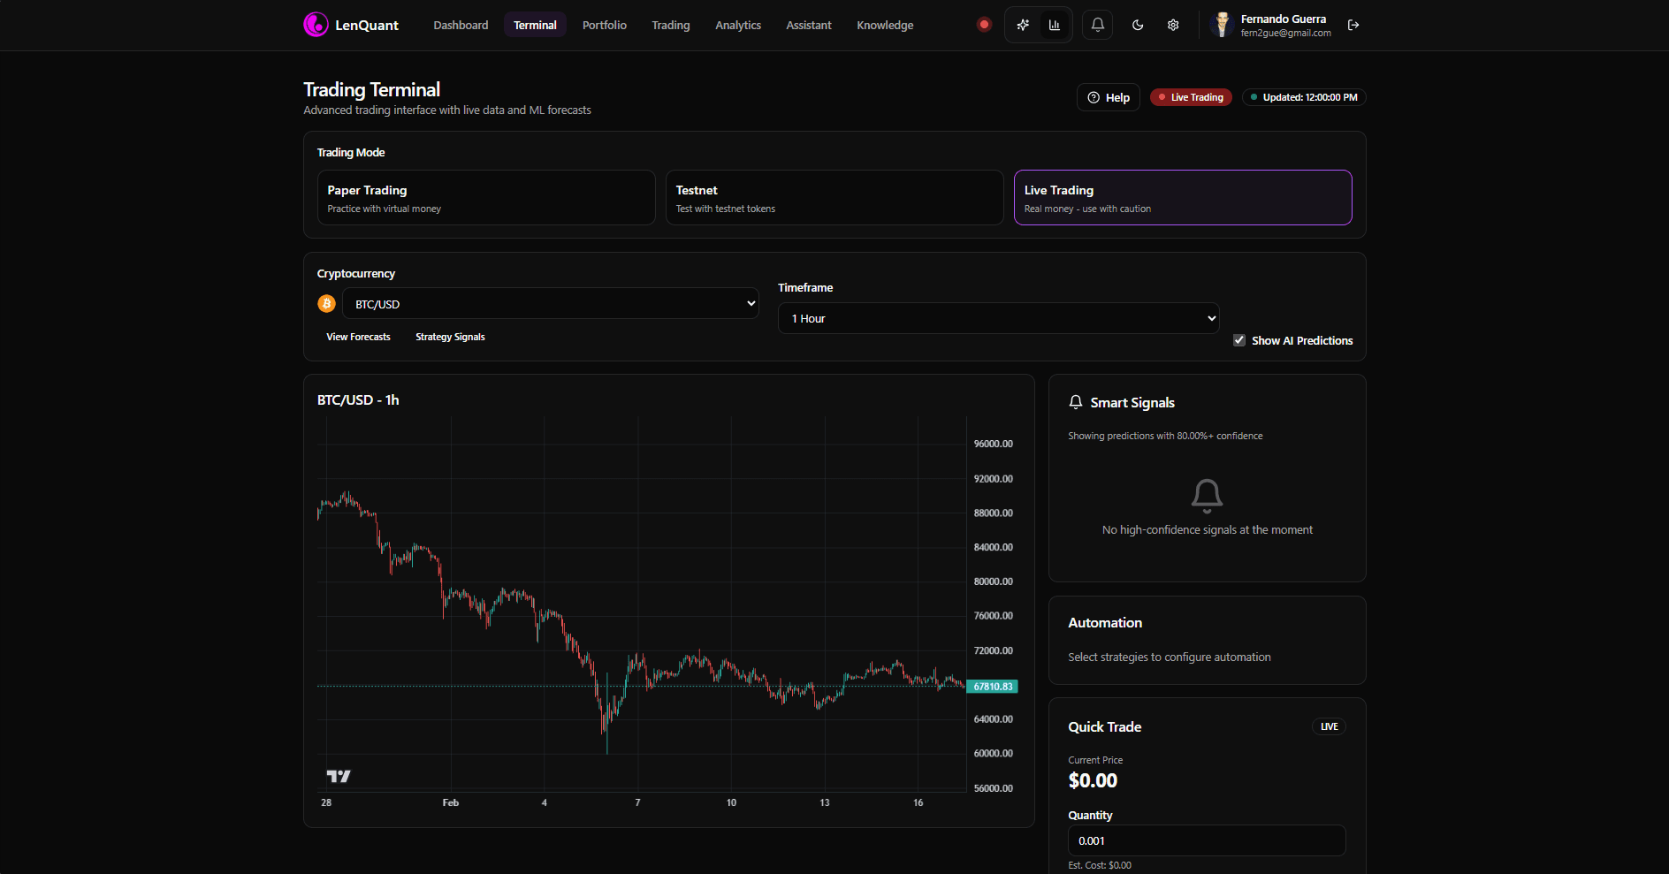This screenshot has height=874, width=1669.
Task: Open settings with the gear icon
Action: click(x=1173, y=25)
